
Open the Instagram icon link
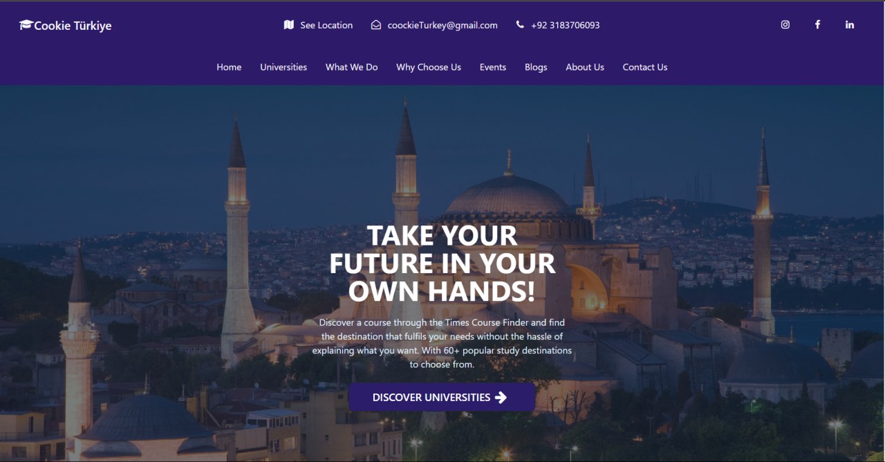tap(785, 25)
